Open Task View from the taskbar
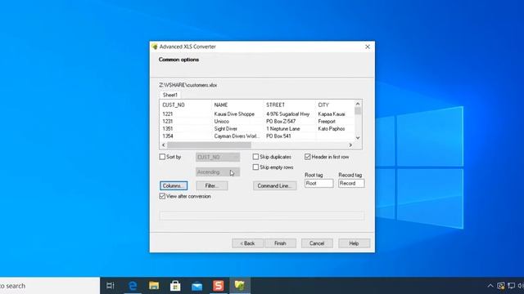The height and width of the screenshot is (294, 524). click(111, 286)
